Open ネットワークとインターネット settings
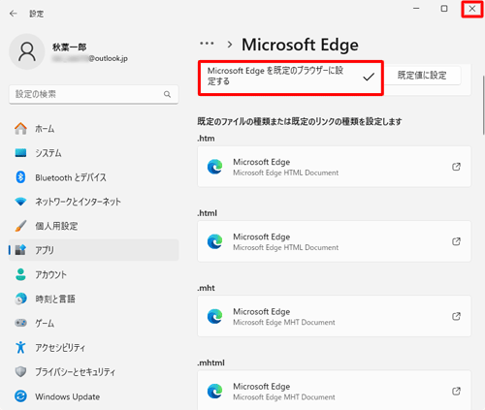Viewport: 485px width, 410px height. click(x=94, y=202)
